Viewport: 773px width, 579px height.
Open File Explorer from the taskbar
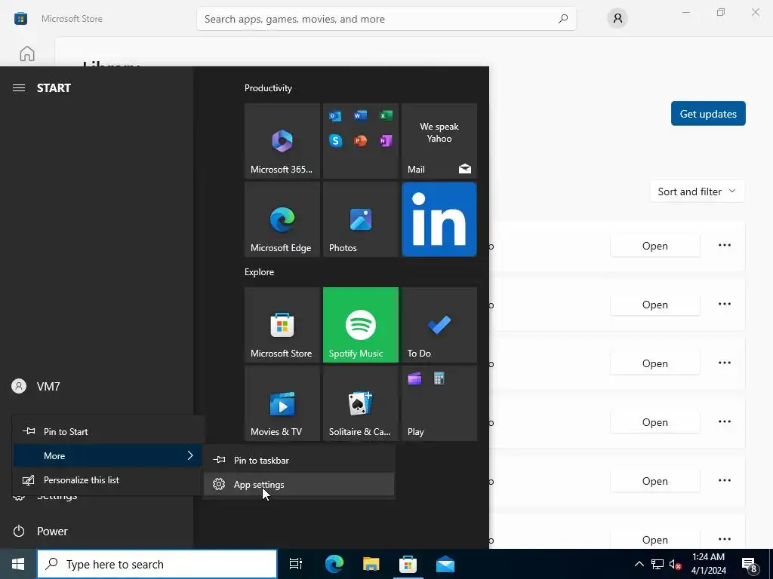click(371, 564)
